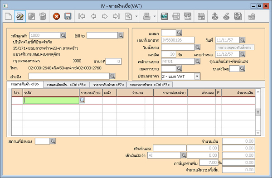
Task: Click the grid vertical scrollbar thumb
Action: 258,112
